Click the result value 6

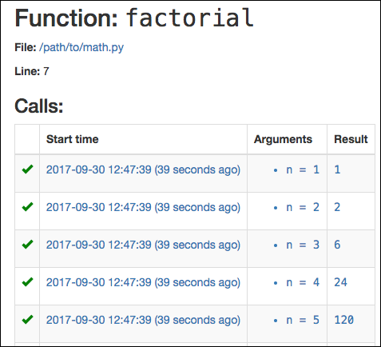[337, 245]
